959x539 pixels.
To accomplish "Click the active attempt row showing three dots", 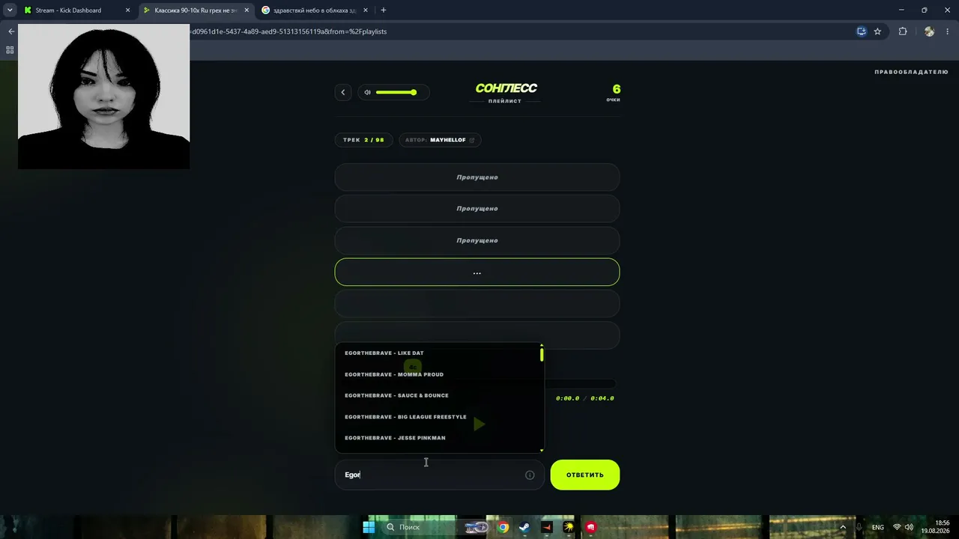I will (x=477, y=272).
